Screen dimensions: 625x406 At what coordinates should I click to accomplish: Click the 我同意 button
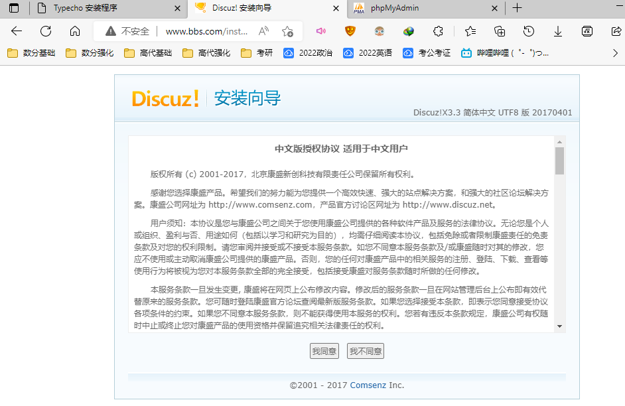[x=324, y=351]
